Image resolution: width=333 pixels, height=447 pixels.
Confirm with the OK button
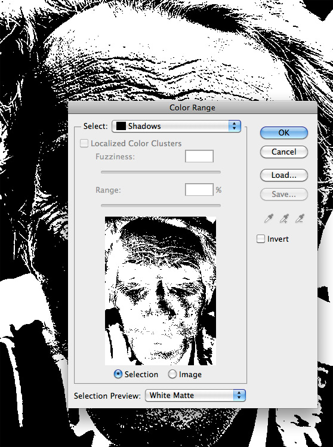pyautogui.click(x=284, y=132)
